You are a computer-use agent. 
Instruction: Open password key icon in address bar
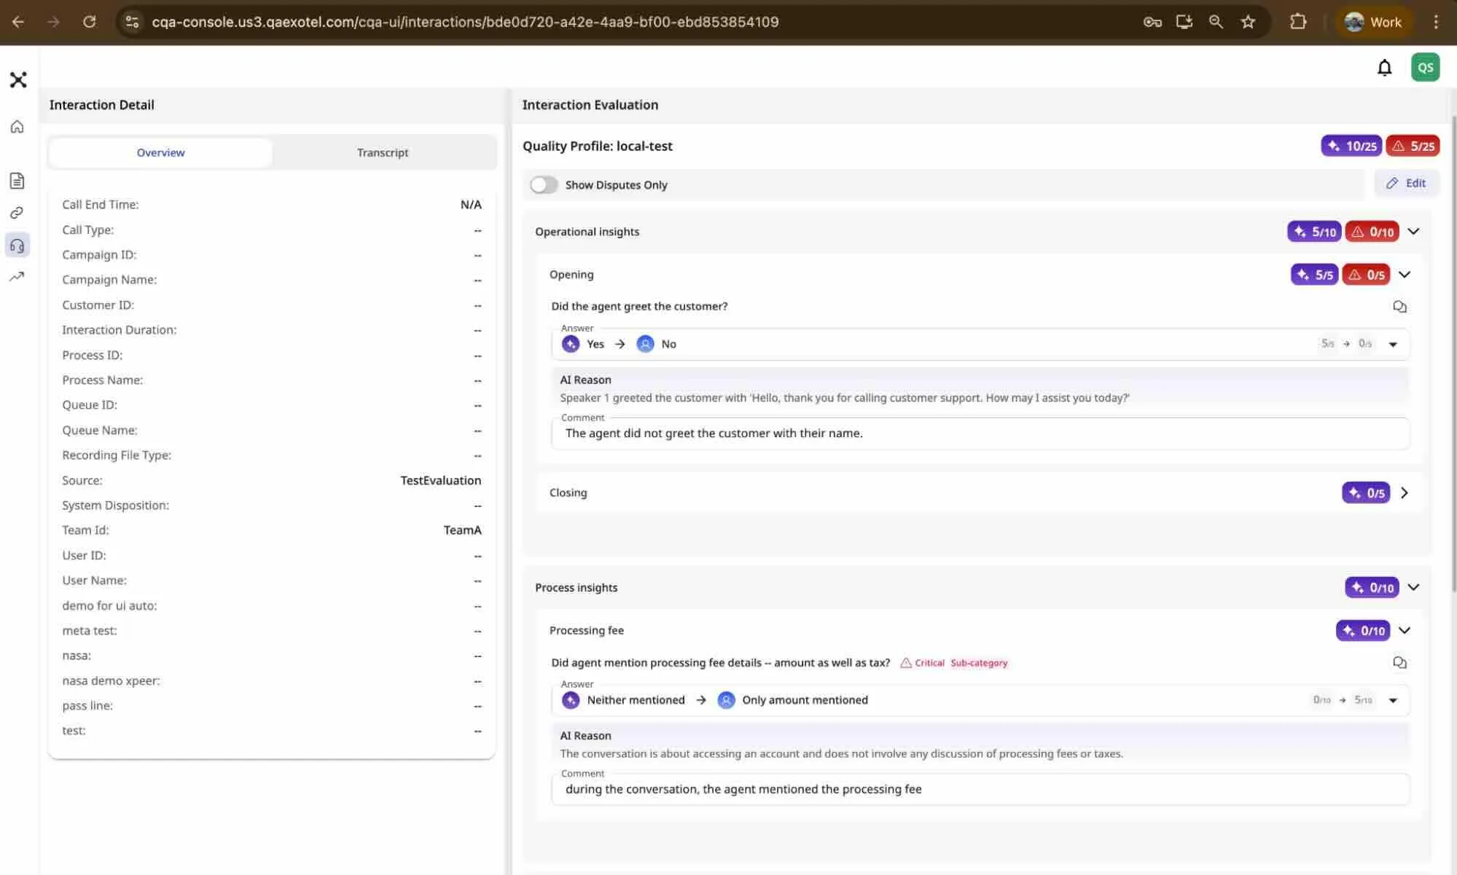pyautogui.click(x=1152, y=22)
